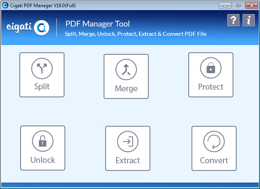Start the Convert PDF tool
Screen dimensions: 260x189
[x=214, y=148]
